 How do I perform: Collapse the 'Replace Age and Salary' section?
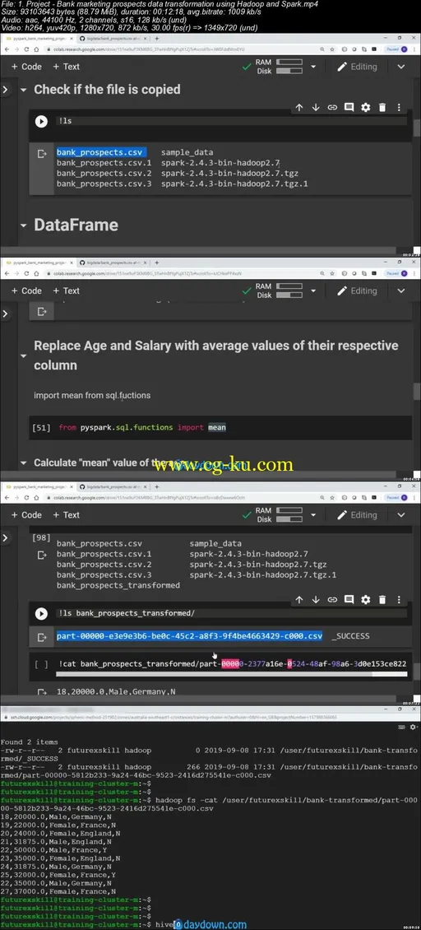click(x=24, y=356)
